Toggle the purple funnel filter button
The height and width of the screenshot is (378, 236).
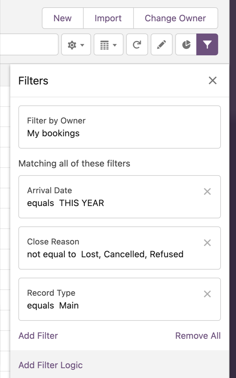[207, 44]
